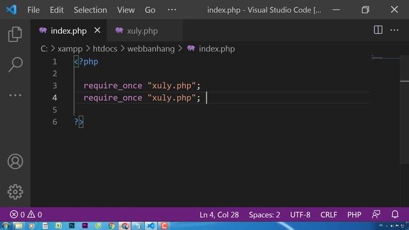The width and height of the screenshot is (409, 230).
Task: Expand the C: breadcrumb segment
Action: pos(44,49)
